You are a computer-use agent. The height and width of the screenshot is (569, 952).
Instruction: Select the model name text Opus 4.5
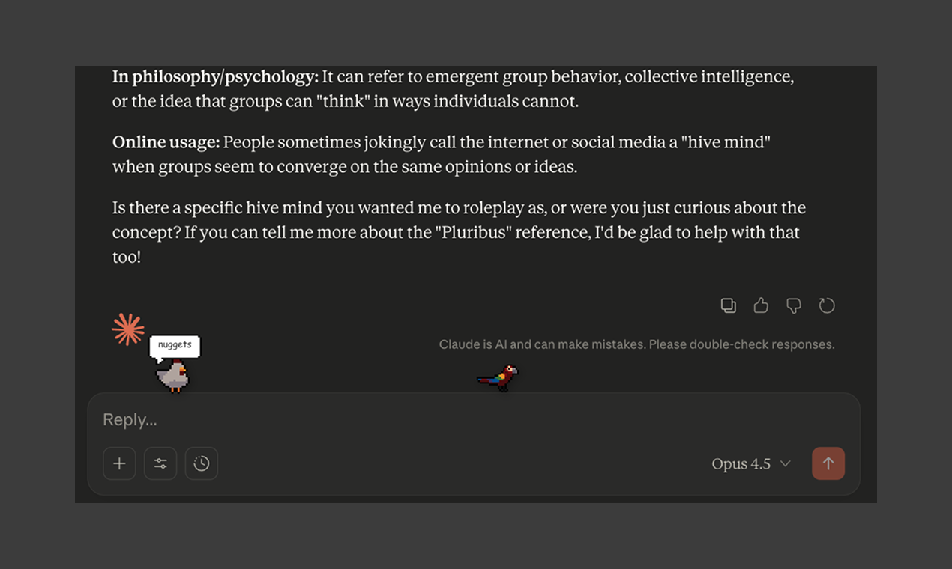pos(741,463)
